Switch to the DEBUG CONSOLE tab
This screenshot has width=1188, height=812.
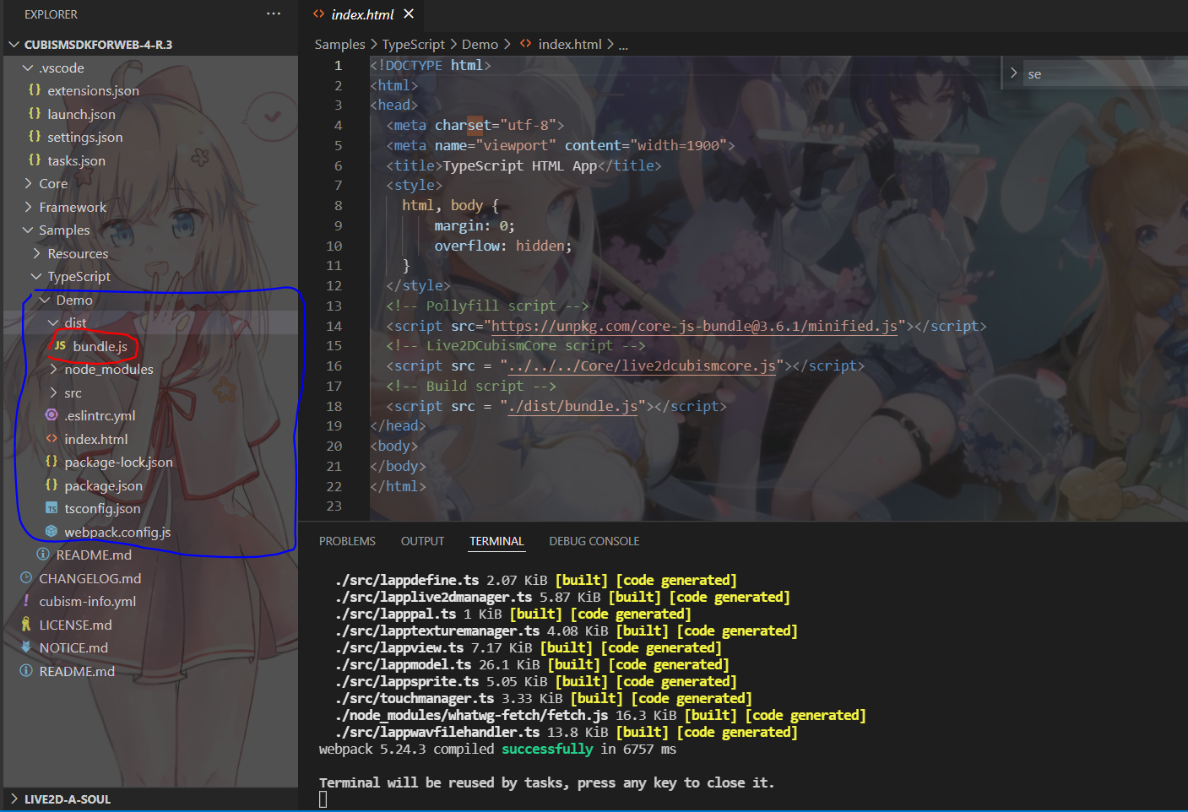[x=594, y=541]
